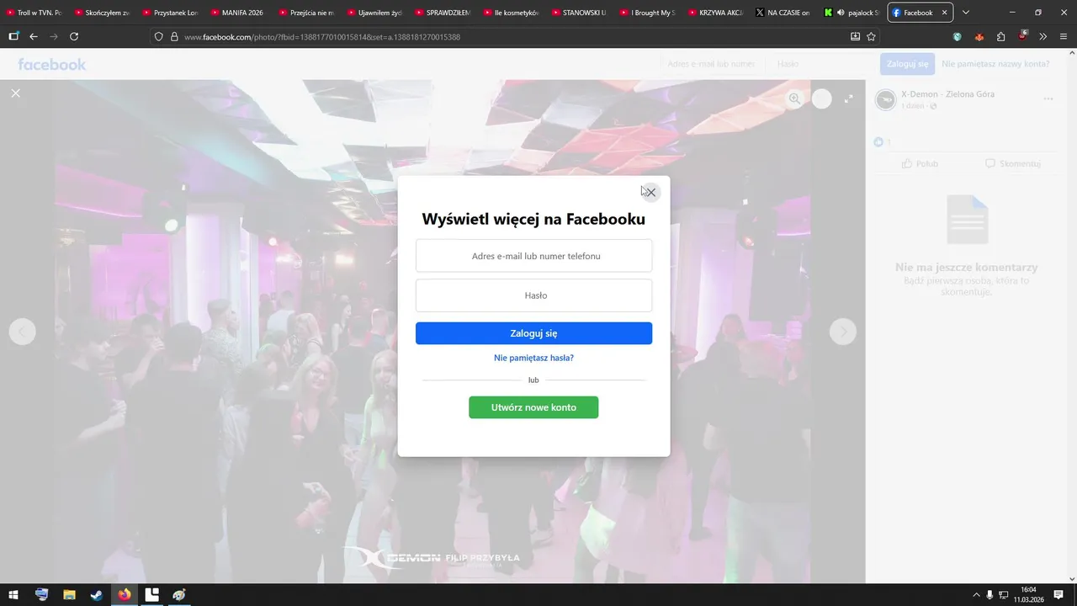Image resolution: width=1077 pixels, height=606 pixels.
Task: Reload the current Facebook page
Action: pos(74,37)
